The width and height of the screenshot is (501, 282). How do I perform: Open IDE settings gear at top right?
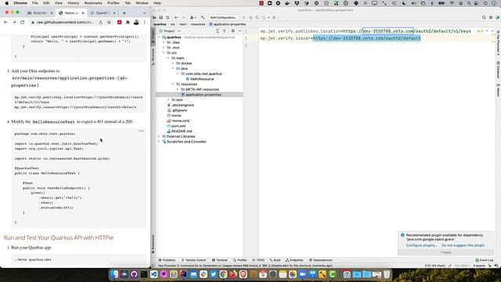tap(491, 17)
